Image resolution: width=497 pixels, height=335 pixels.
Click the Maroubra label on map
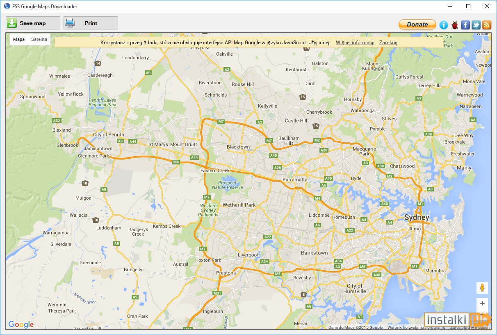coord(435,271)
